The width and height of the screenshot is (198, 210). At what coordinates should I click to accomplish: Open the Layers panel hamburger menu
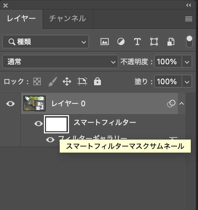pyautogui.click(x=189, y=19)
